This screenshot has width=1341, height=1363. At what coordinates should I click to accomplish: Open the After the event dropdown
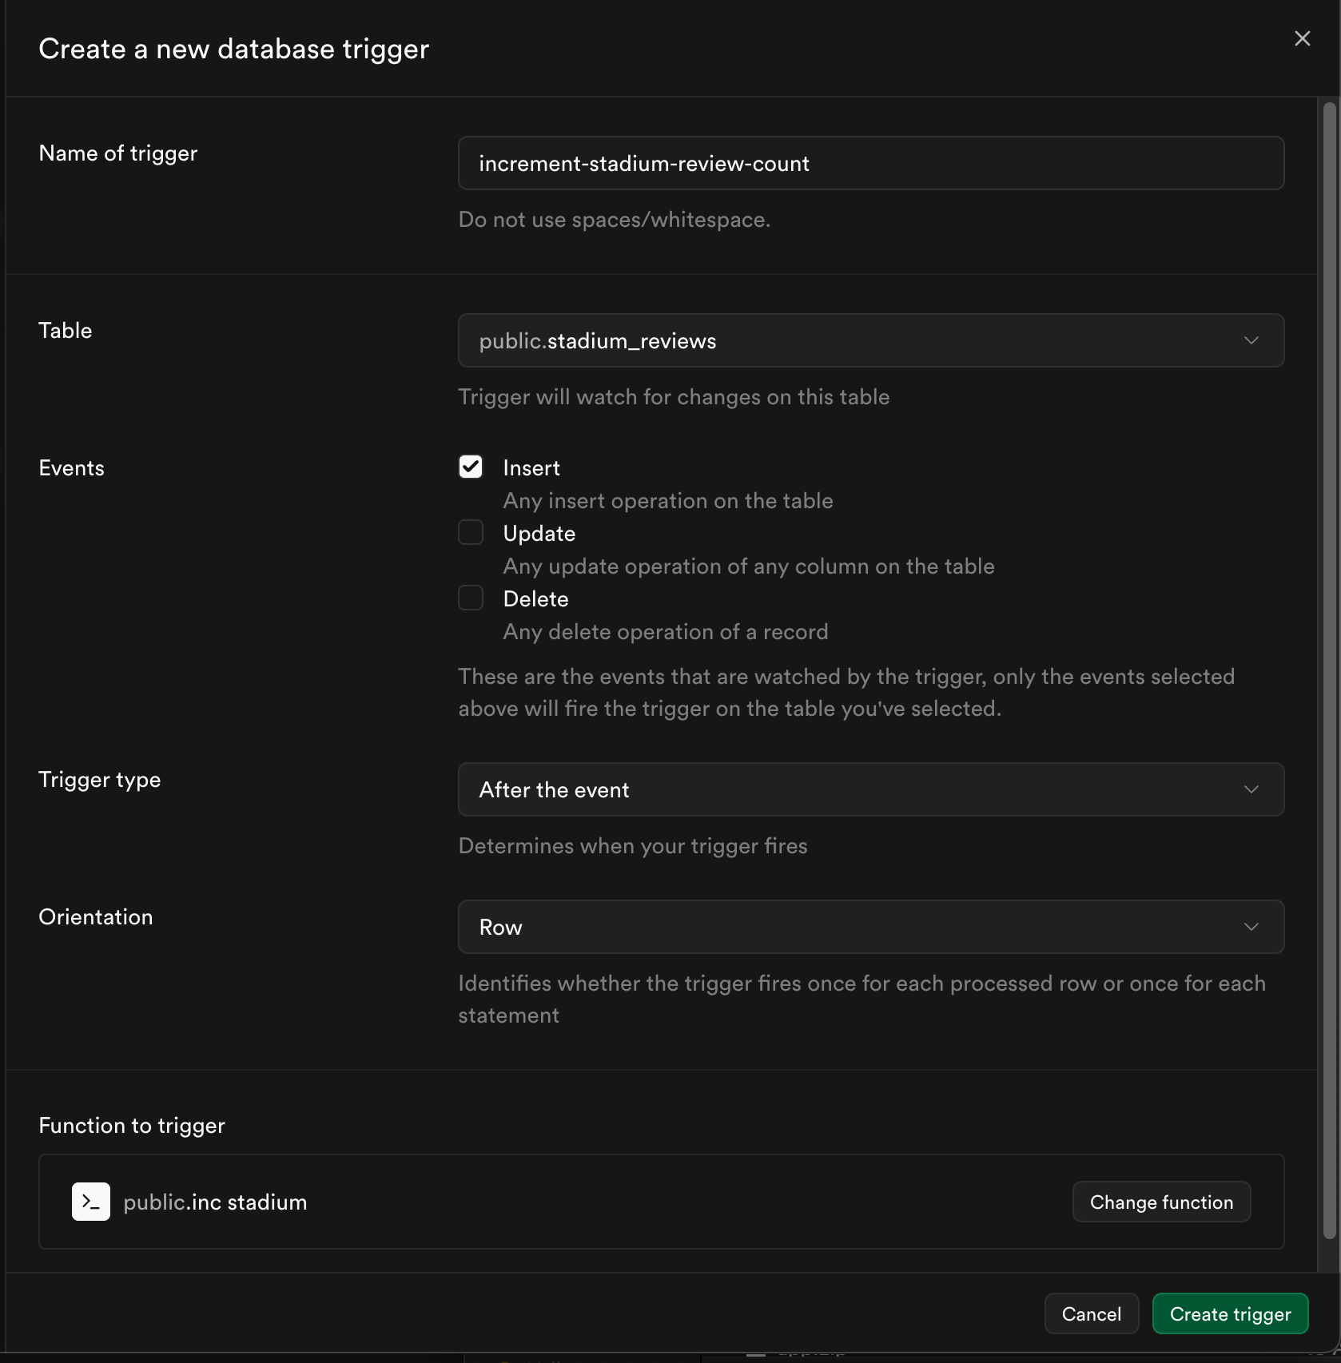coord(871,789)
